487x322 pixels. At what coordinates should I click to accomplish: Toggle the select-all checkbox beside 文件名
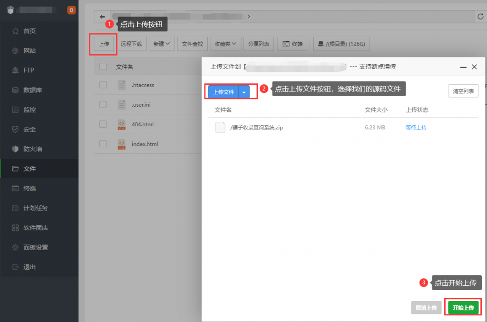[x=103, y=67]
